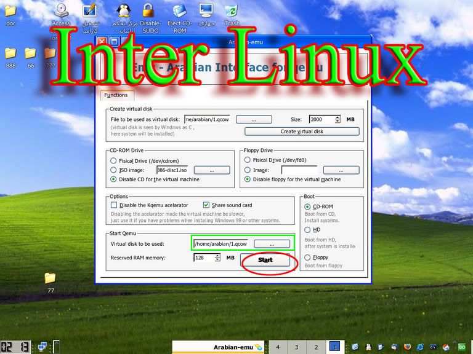Launch the Karamba paintbrush desktop icon
Screen dimensions: 473x354
click(x=89, y=11)
